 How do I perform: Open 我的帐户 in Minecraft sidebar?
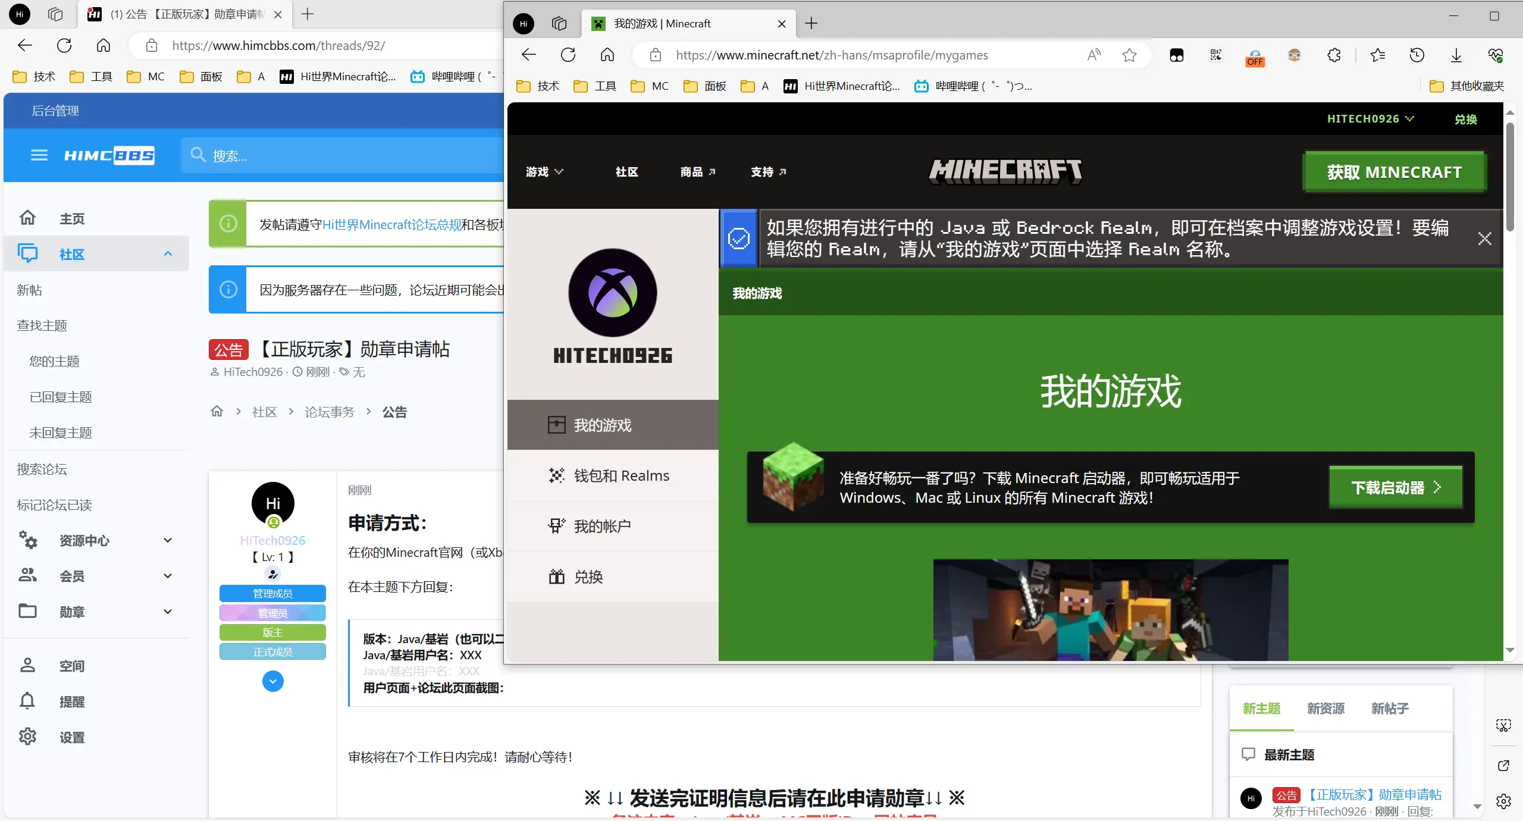602,525
